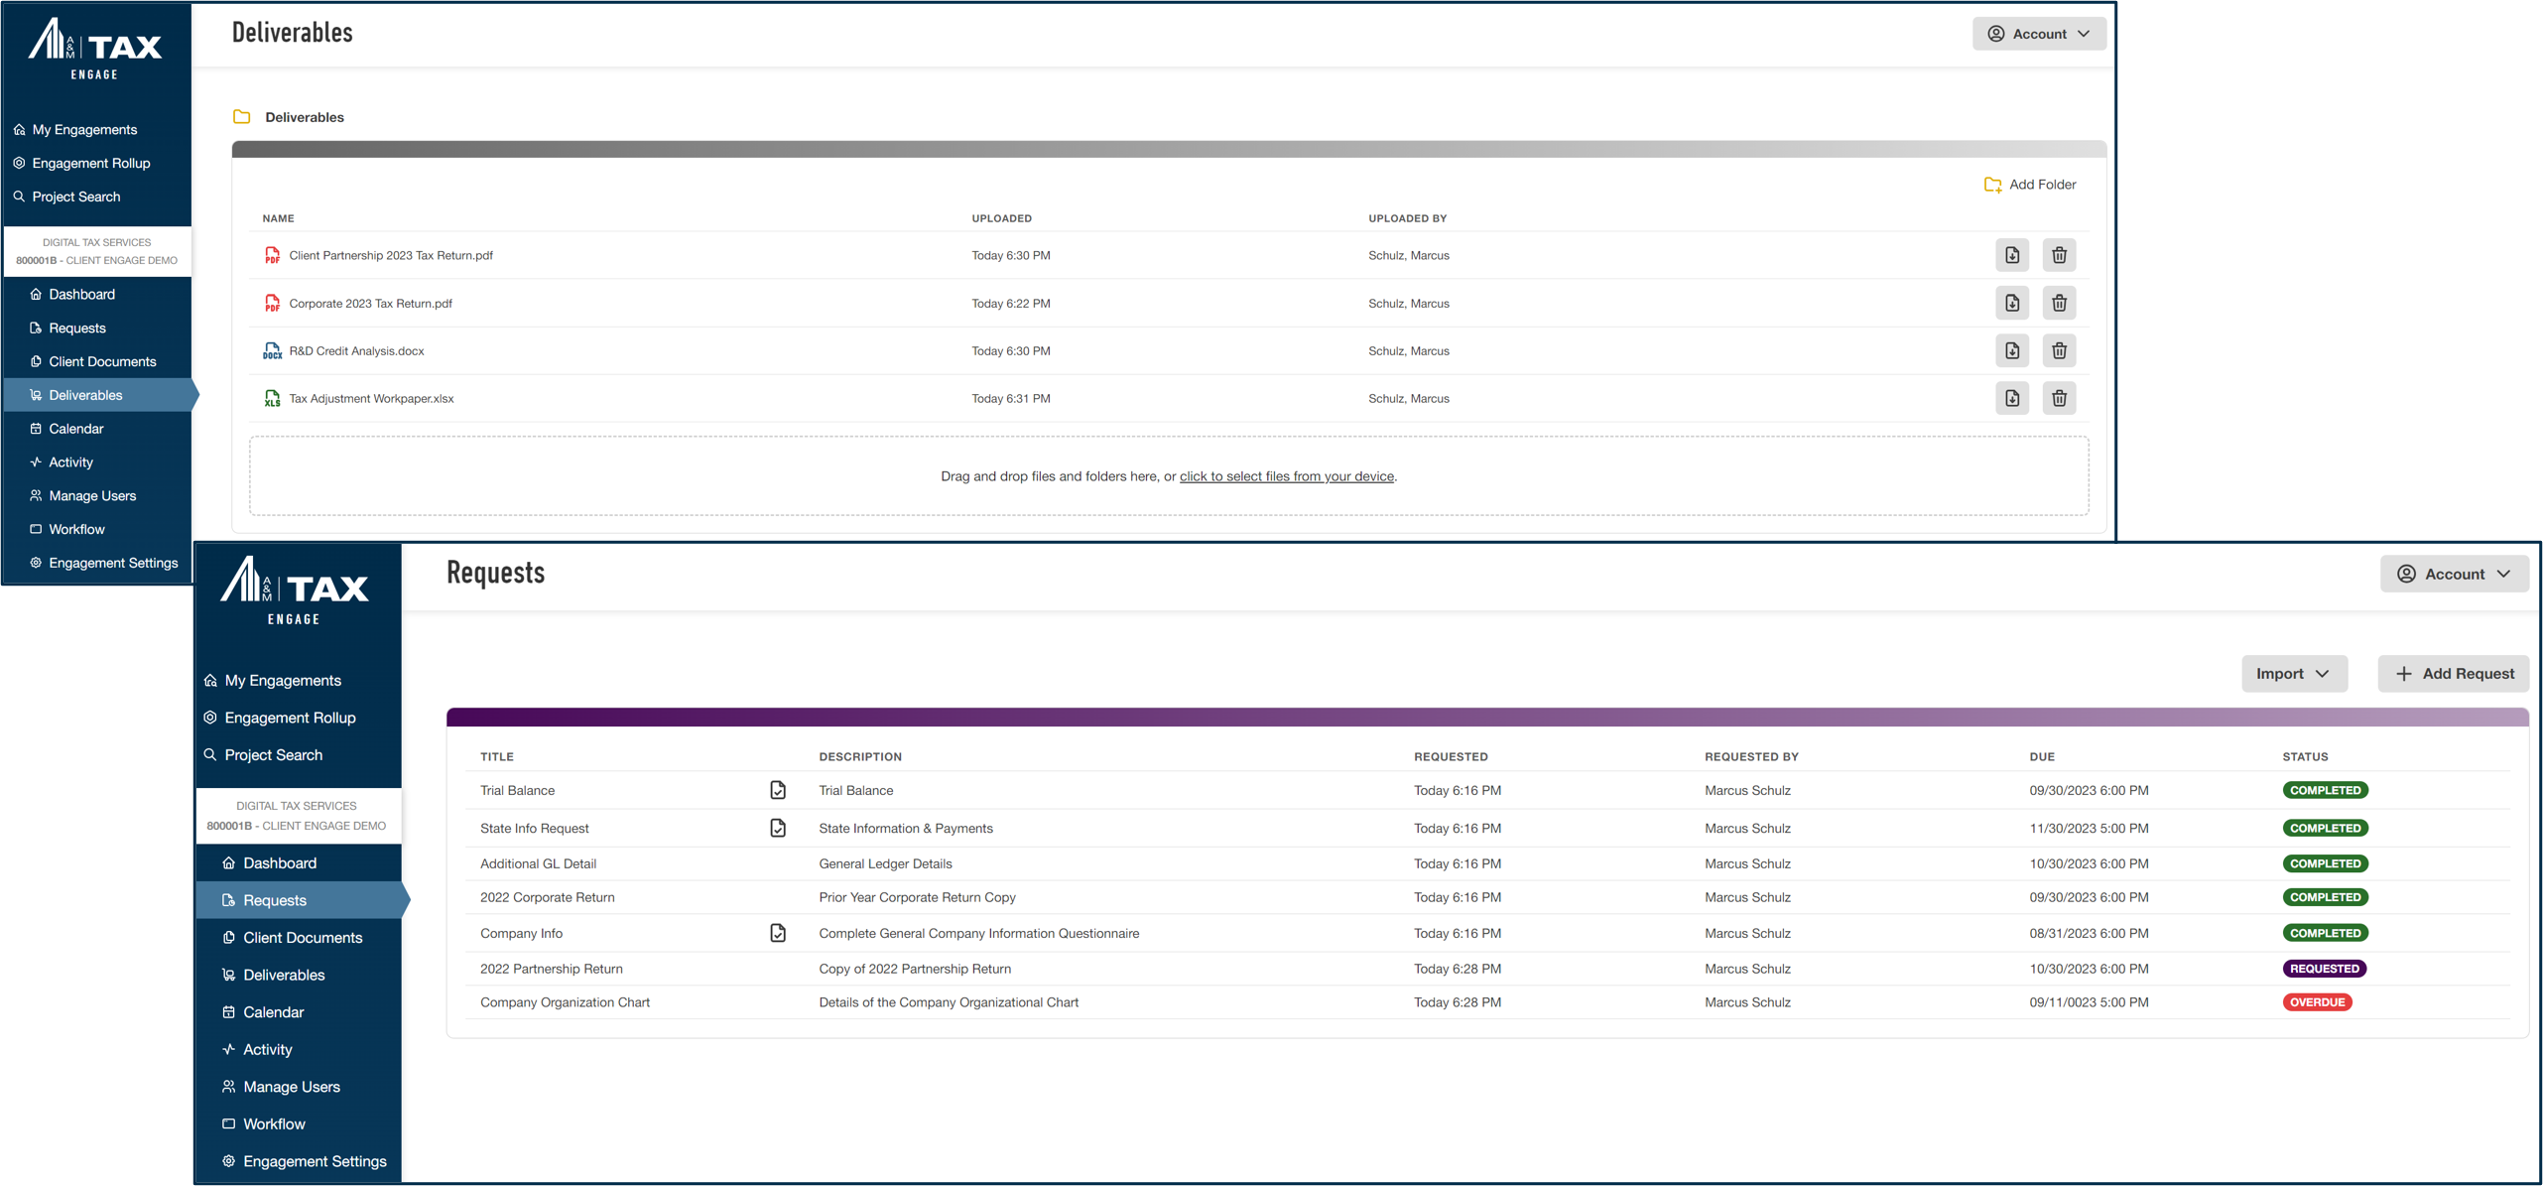Image resolution: width=2543 pixels, height=1186 pixels.
Task: Download R&D Credit Analysis.docx
Action: coord(2011,350)
